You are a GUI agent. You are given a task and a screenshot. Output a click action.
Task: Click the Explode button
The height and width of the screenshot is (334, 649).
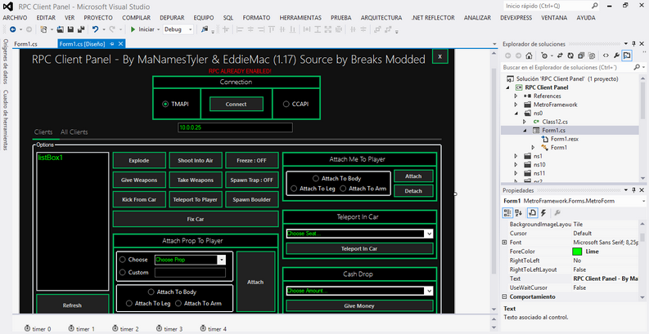coord(139,161)
